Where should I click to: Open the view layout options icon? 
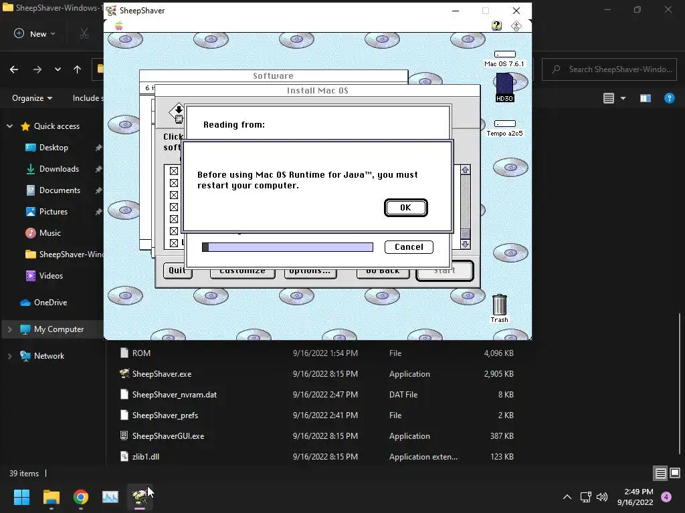609,98
